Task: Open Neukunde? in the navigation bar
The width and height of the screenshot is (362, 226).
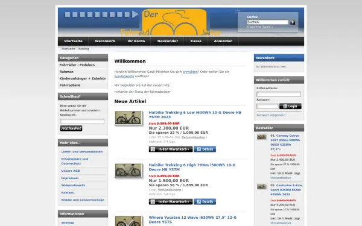Action: [168, 41]
